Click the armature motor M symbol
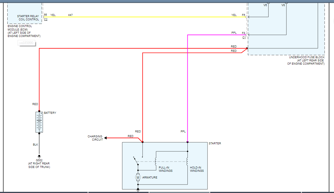 click(x=138, y=177)
